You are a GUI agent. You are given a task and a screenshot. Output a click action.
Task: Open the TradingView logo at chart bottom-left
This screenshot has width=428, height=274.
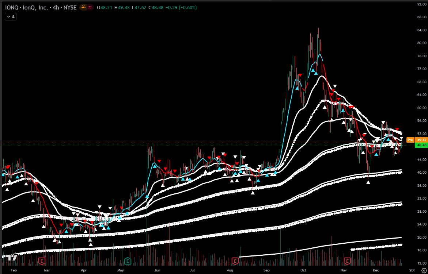(x=12, y=258)
